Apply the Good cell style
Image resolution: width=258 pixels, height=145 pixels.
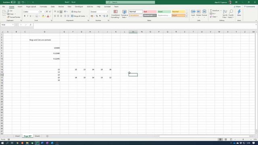tap(164, 12)
